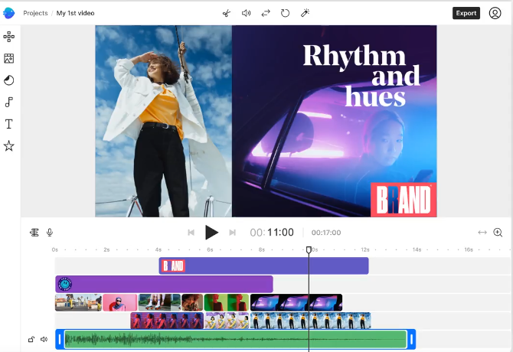Zoom in the timeline with magnifier
The height and width of the screenshot is (352, 513).
click(498, 233)
